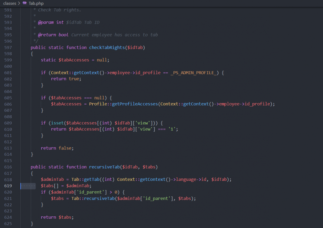Click 'Check Tab rights.' comment text
Viewport: 323px width, 228px height.
pos(59,10)
